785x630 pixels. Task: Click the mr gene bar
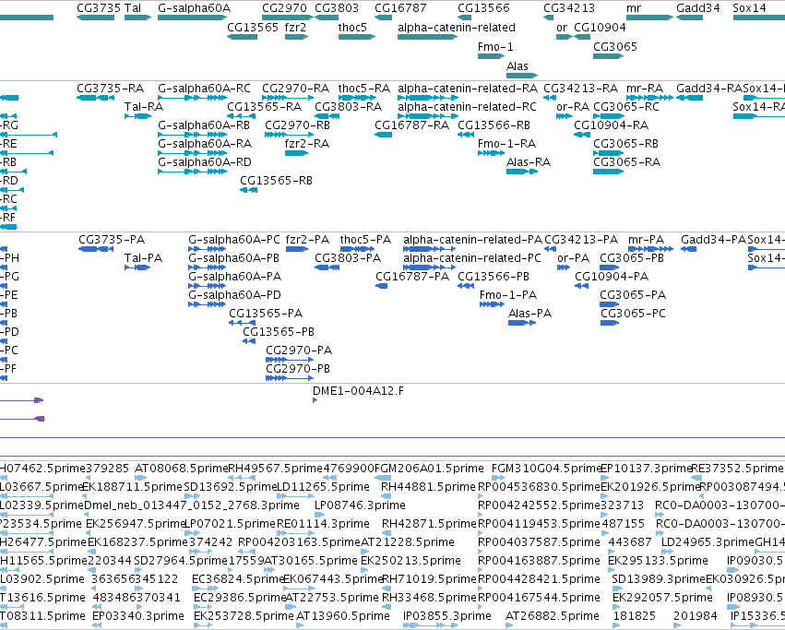649,18
